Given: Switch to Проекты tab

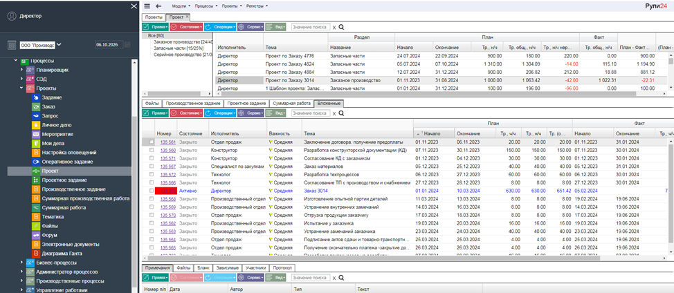Looking at the screenshot, I should click(x=154, y=17).
